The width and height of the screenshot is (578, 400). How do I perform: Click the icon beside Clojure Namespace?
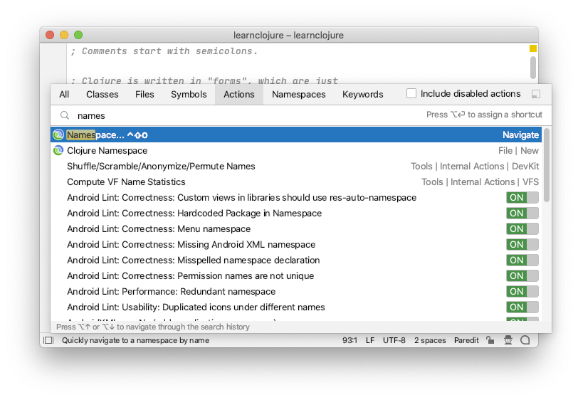tap(58, 150)
